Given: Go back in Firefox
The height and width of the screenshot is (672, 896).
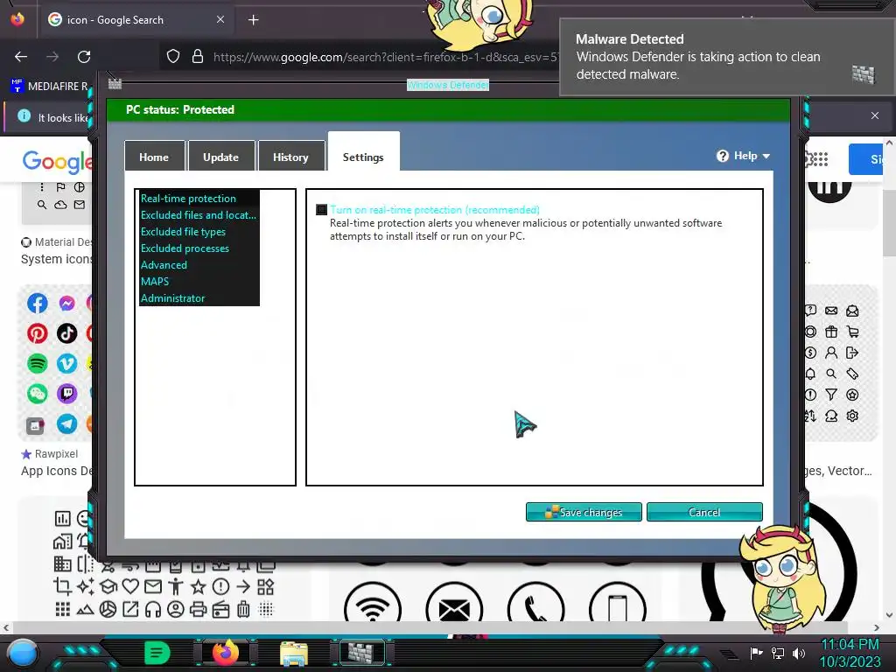Looking at the screenshot, I should (x=21, y=57).
